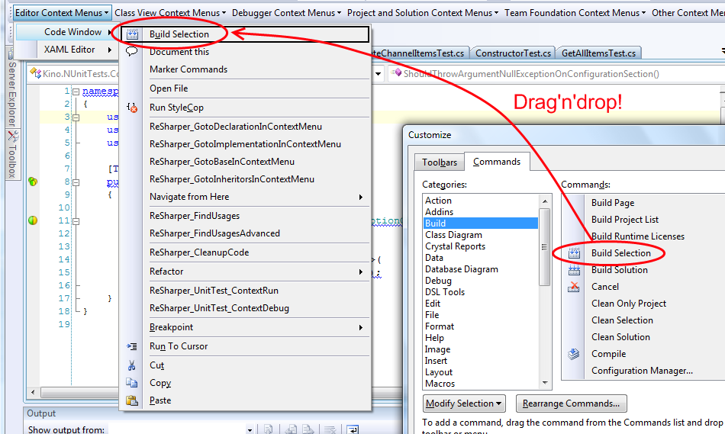
Task: Click ReSharper_UnitTest_ContextRun menu entry
Action: pos(214,291)
